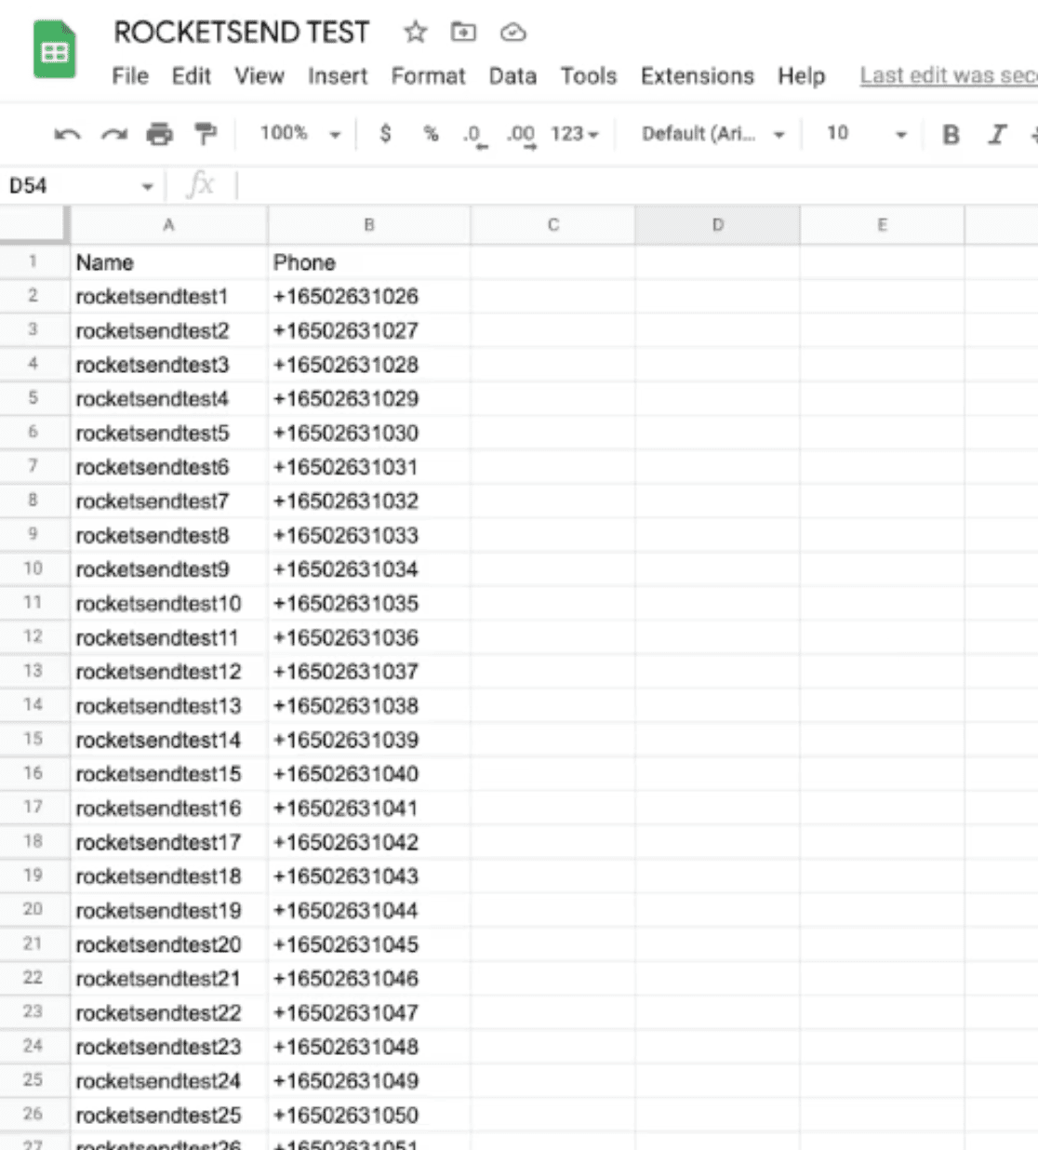Apply currency format with the $ icon
The width and height of the screenshot is (1038, 1150).
(384, 133)
